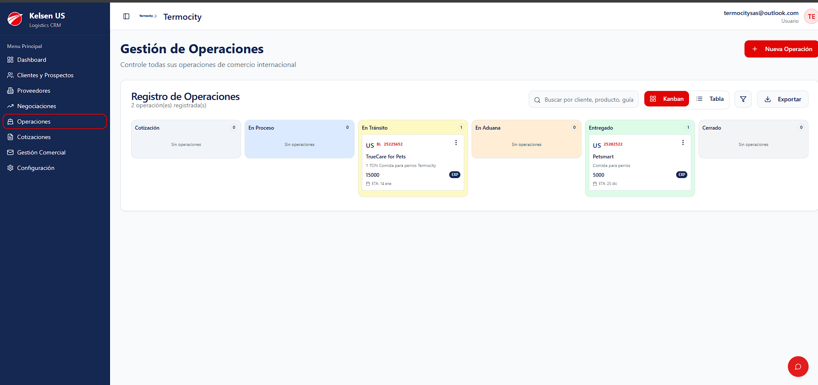Click ETA: 14 ene calendar icon
The width and height of the screenshot is (818, 385).
click(368, 184)
